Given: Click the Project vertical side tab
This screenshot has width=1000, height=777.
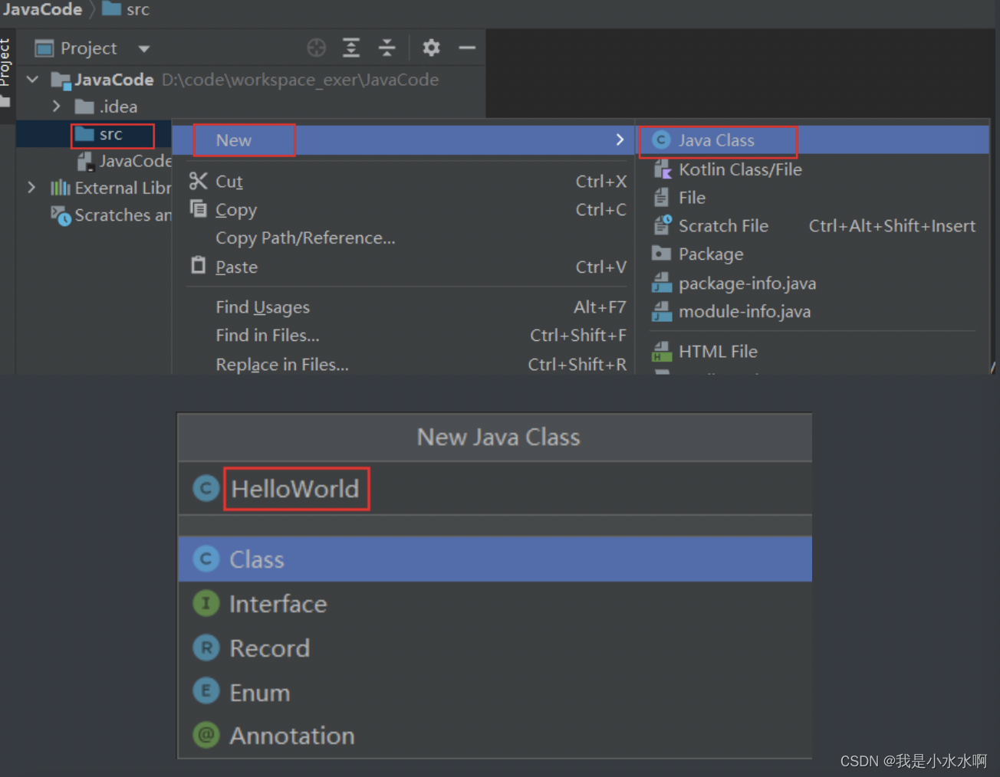Looking at the screenshot, I should tap(5, 63).
